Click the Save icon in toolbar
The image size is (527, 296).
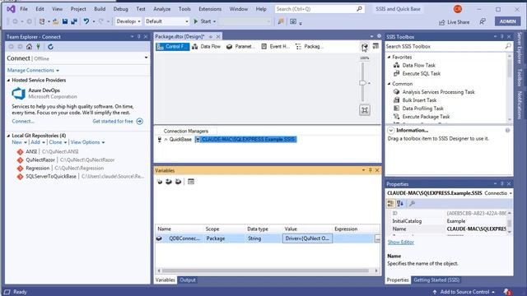[x=65, y=21]
